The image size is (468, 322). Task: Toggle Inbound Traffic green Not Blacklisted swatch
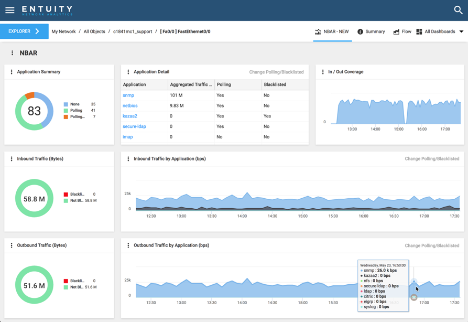(66, 201)
